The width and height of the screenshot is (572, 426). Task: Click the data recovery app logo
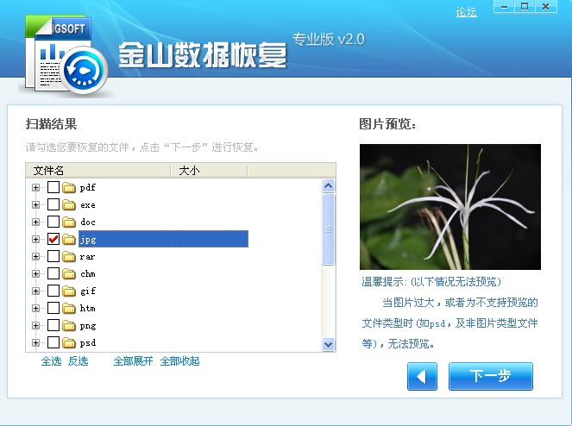pos(66,55)
